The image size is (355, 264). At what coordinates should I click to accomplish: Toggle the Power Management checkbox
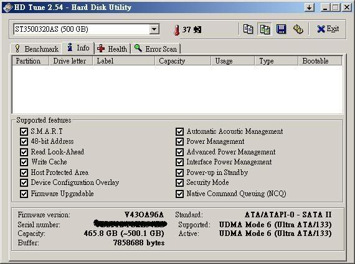pos(179,142)
